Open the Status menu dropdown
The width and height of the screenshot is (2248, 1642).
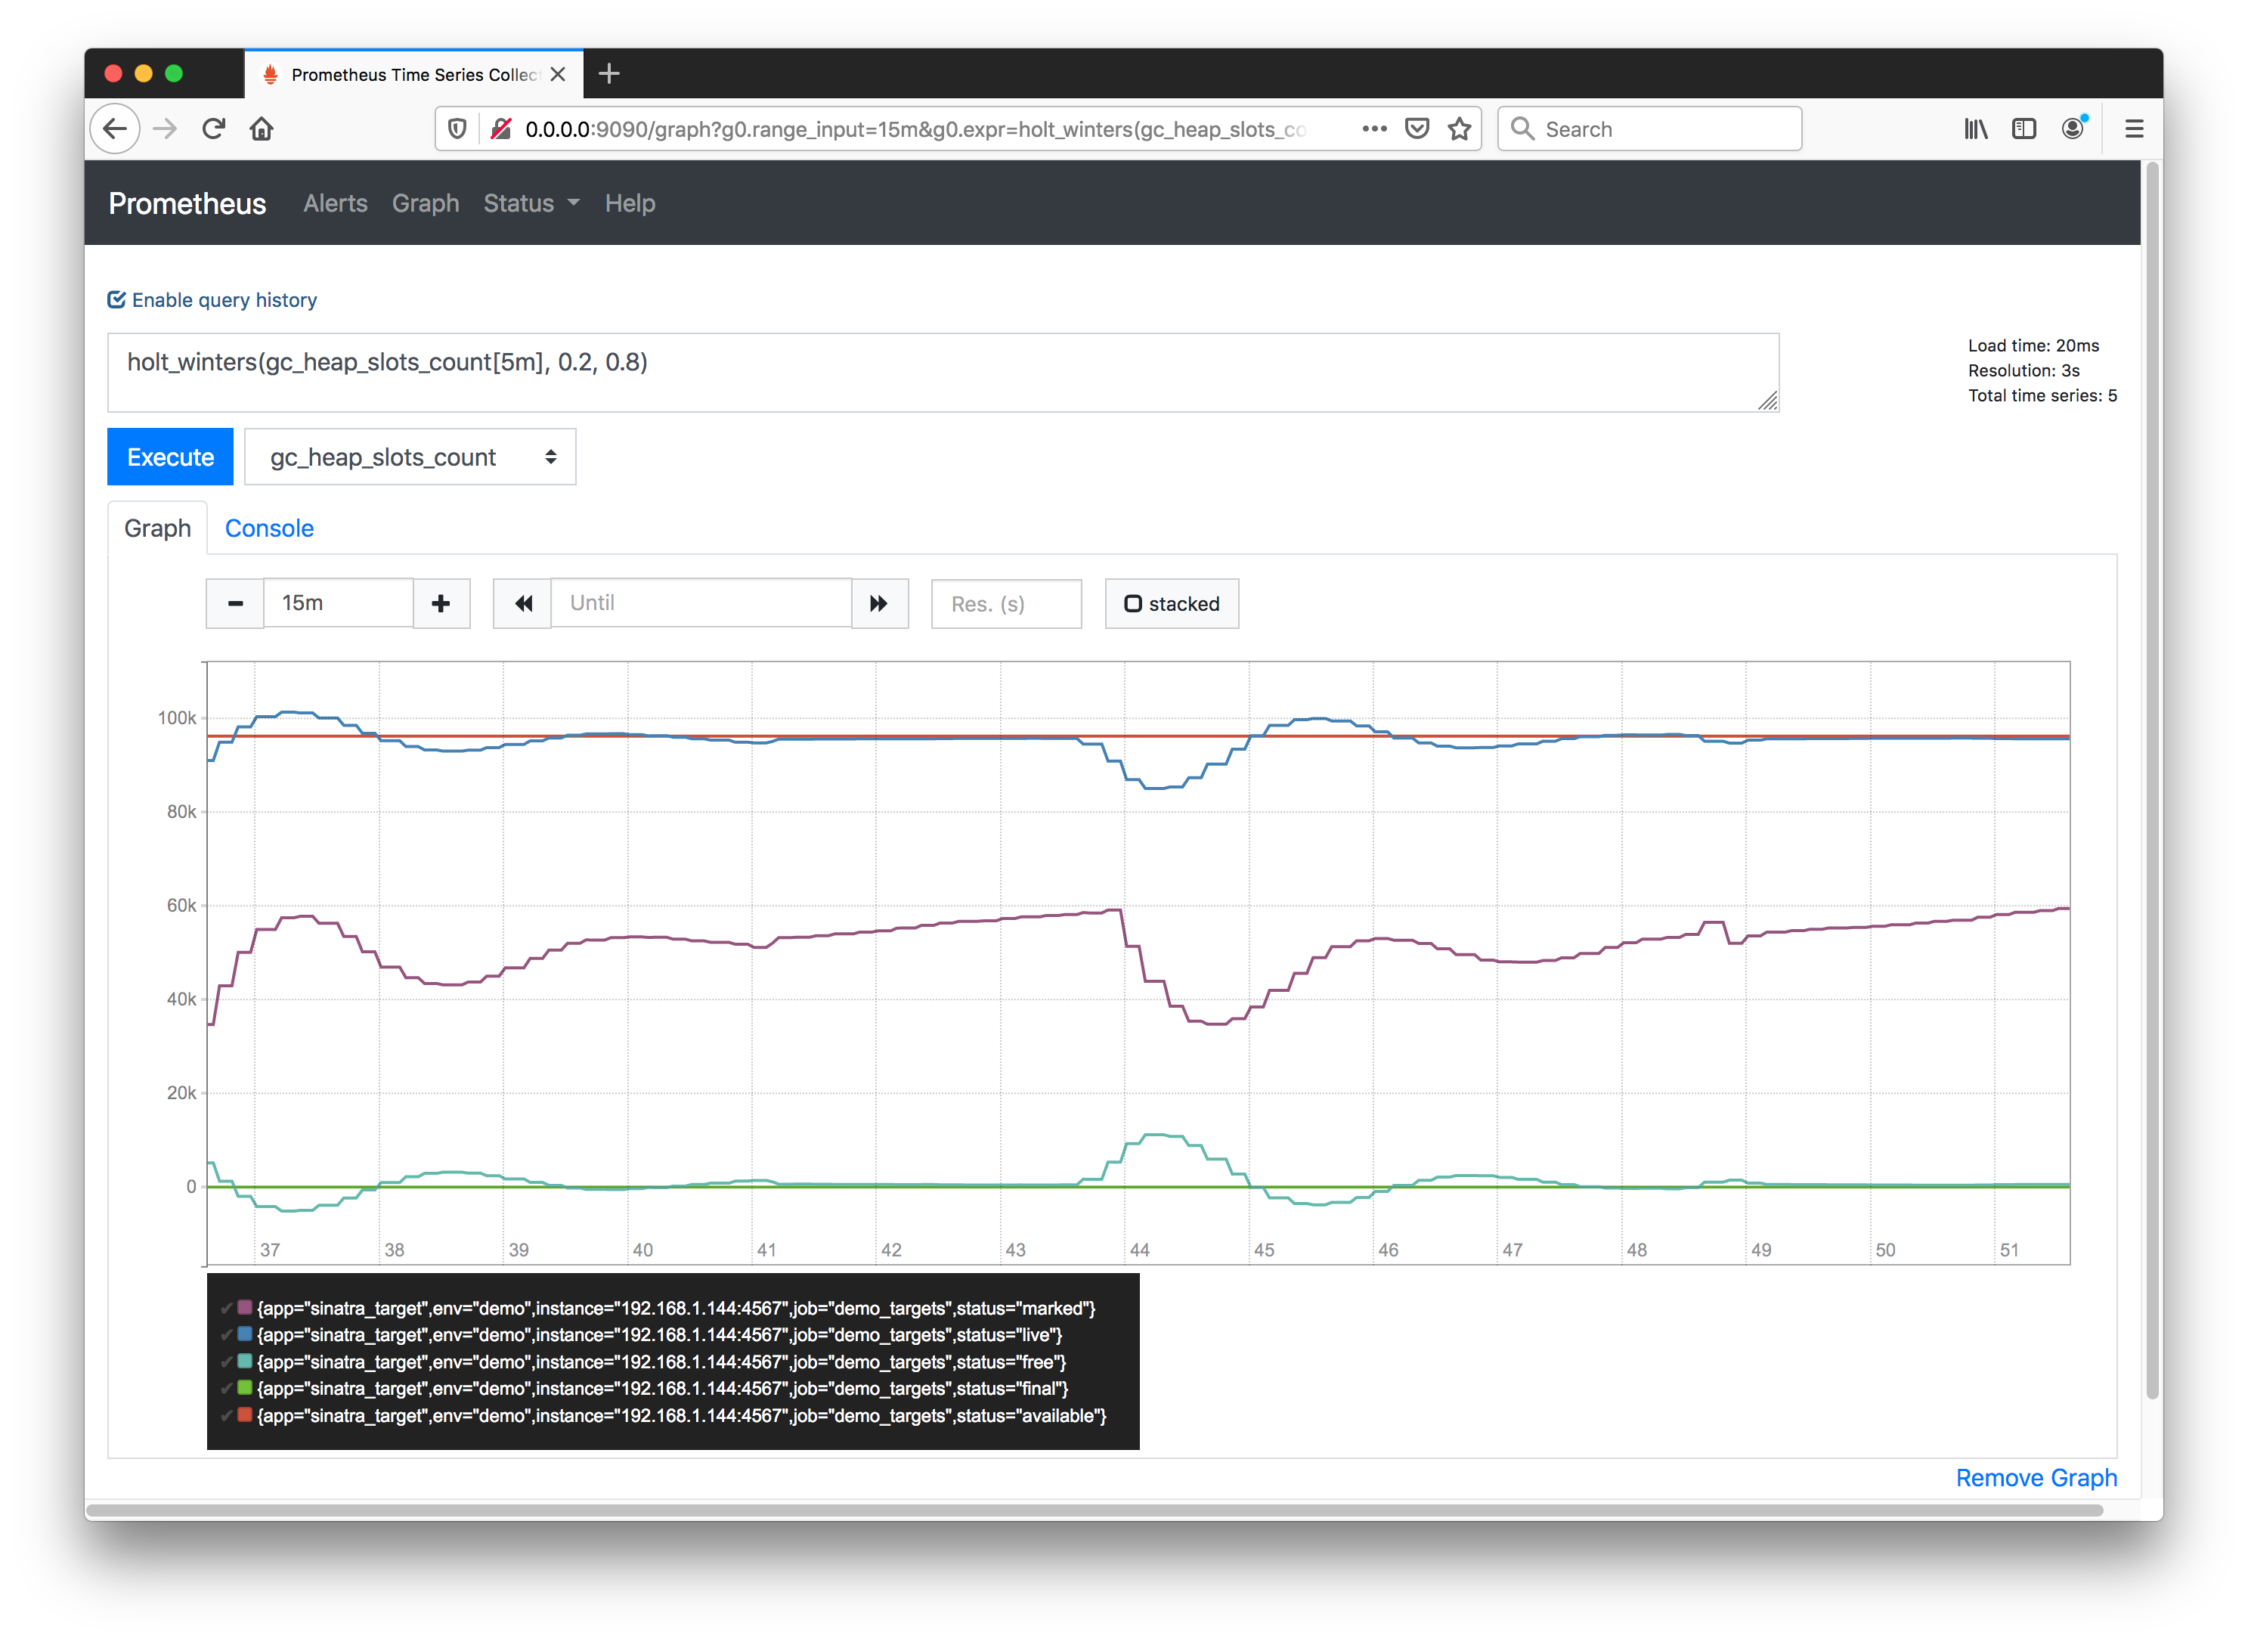point(525,203)
